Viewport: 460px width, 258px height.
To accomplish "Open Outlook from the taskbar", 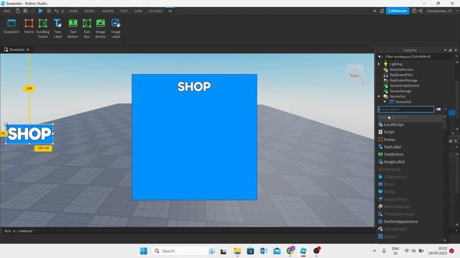I will click(x=264, y=251).
